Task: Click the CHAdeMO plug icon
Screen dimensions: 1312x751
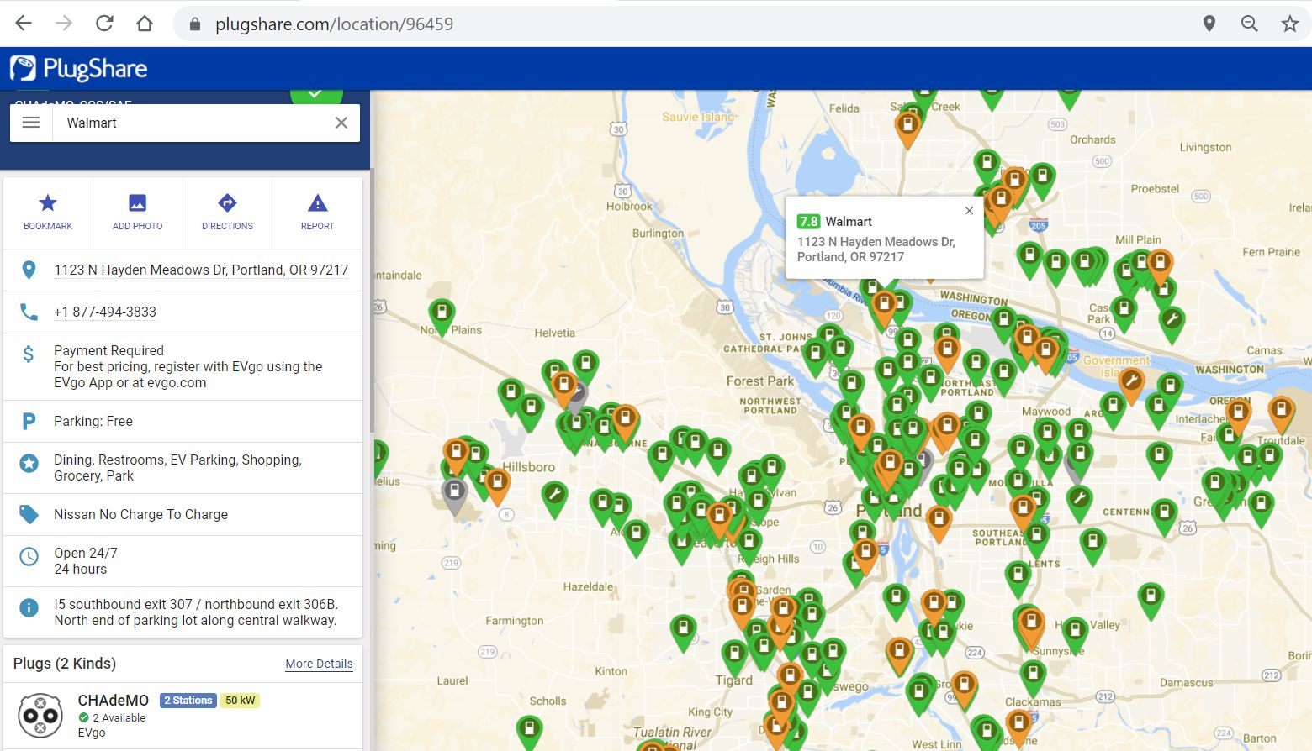Action: [x=40, y=715]
